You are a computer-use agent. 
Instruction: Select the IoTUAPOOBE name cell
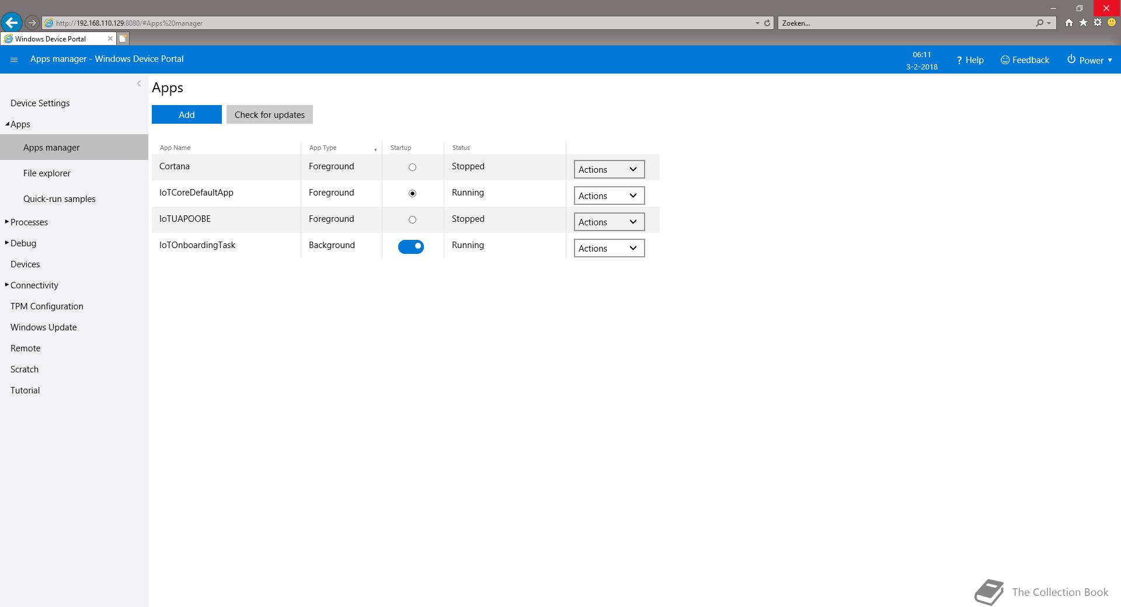(185, 219)
